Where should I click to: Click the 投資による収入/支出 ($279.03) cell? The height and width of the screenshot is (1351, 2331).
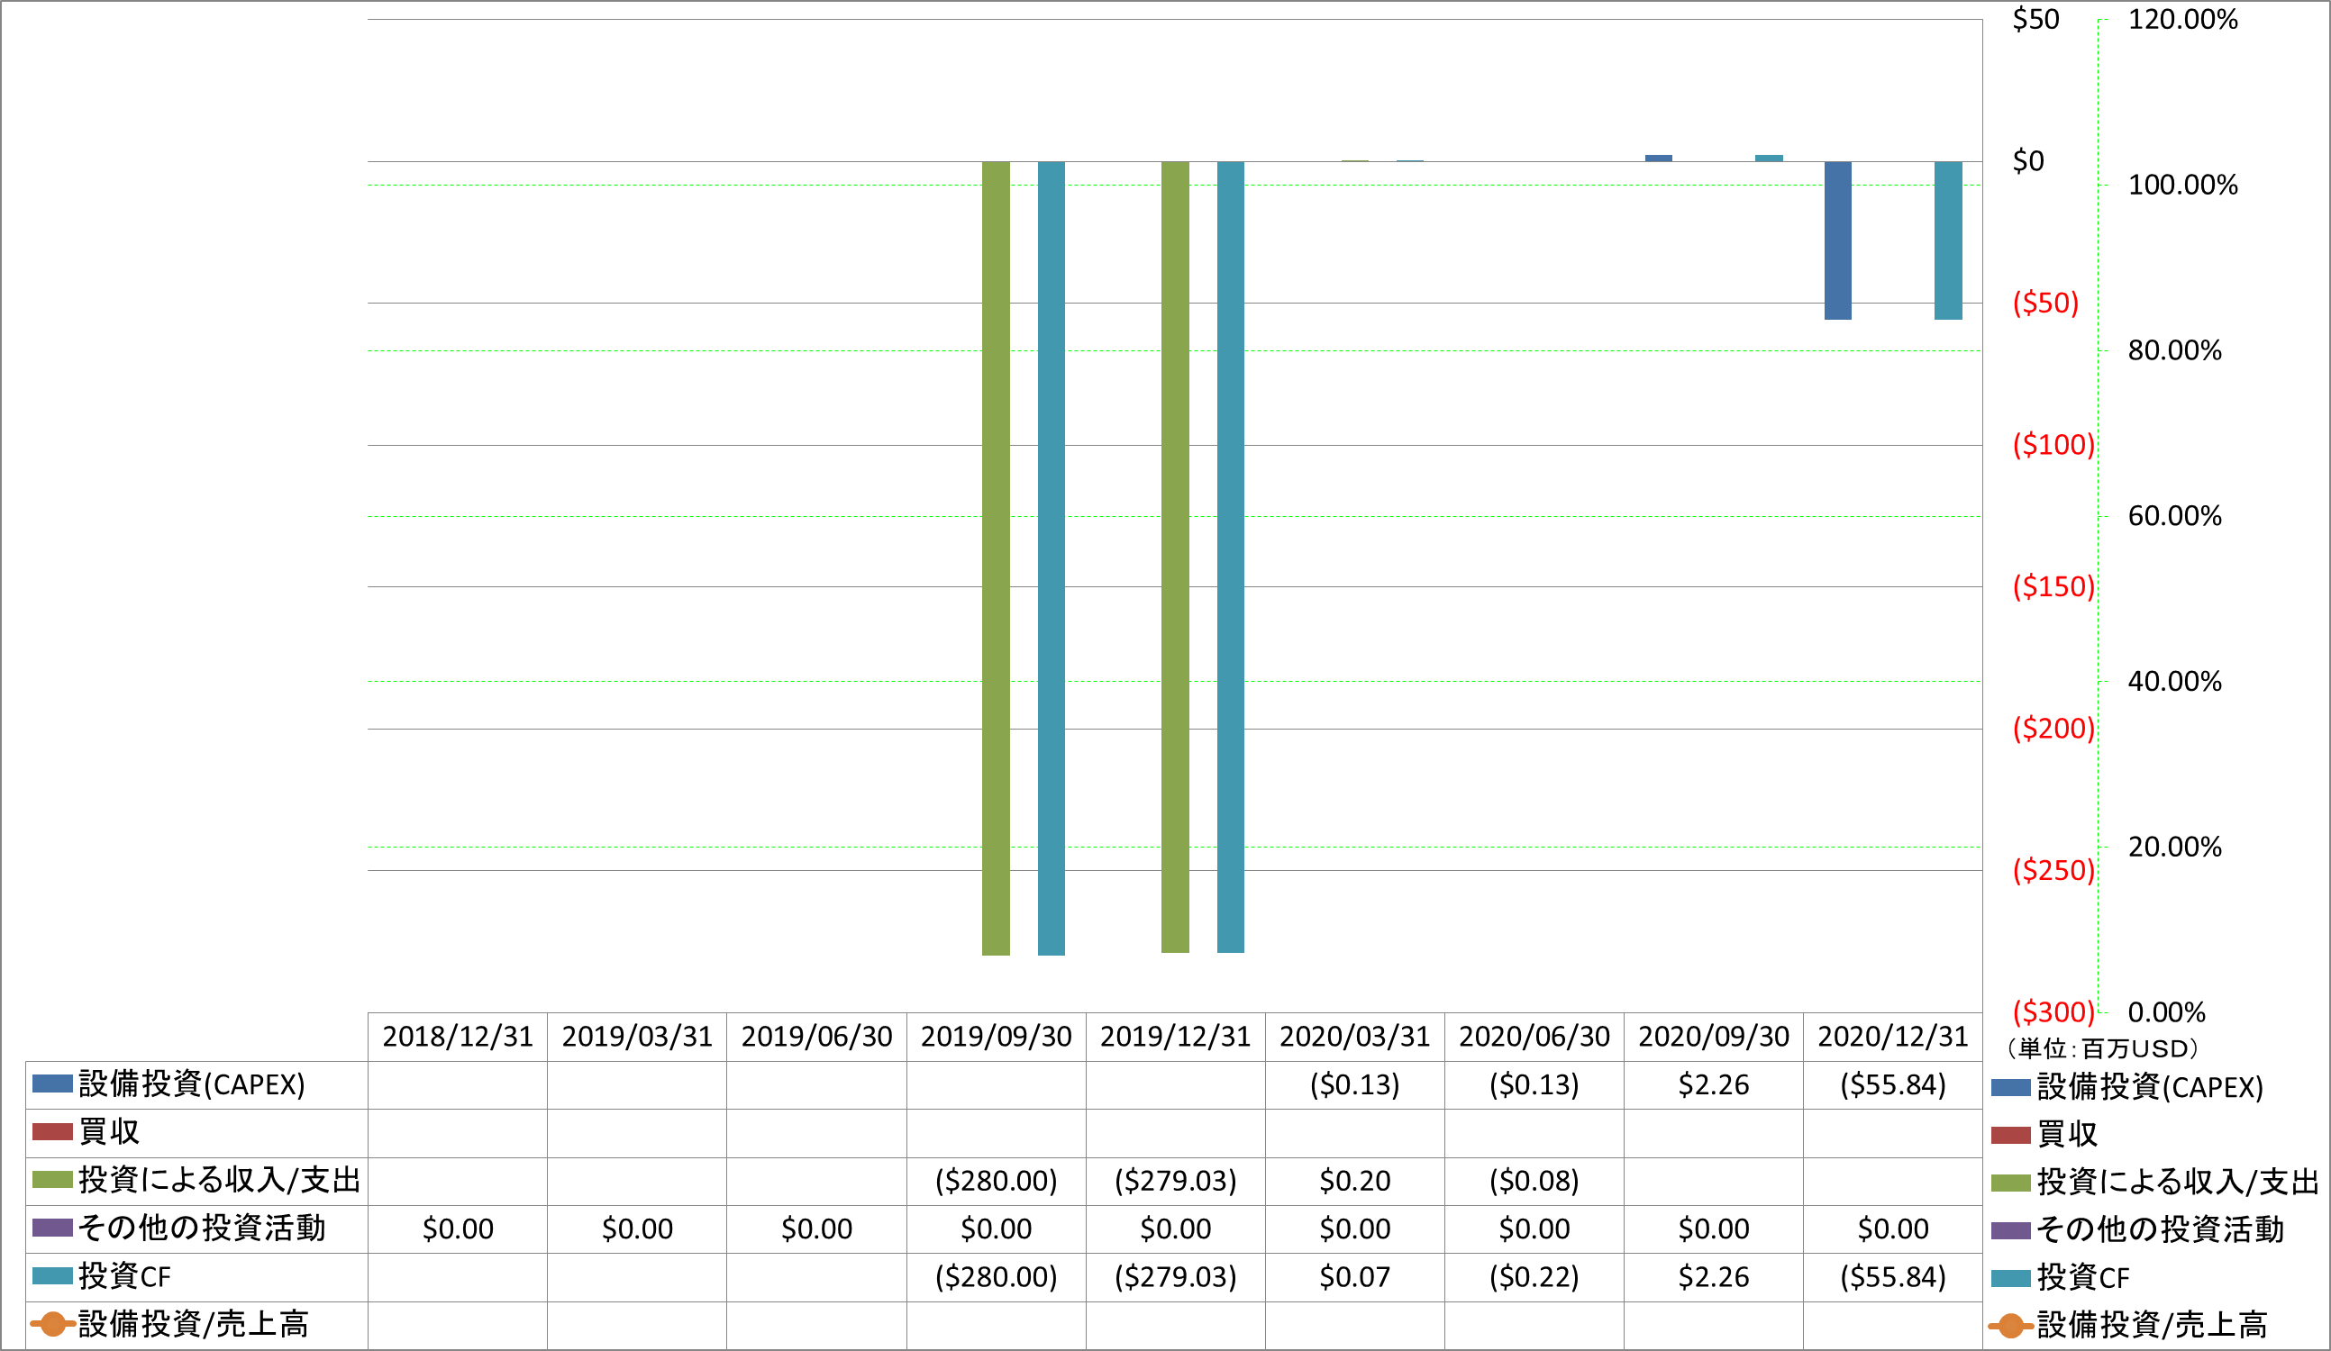click(x=1176, y=1181)
